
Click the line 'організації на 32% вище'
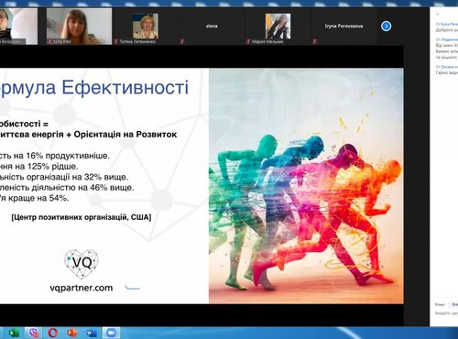click(x=77, y=177)
